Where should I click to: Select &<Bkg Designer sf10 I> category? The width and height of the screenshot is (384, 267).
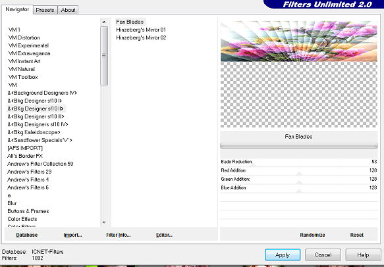click(34, 101)
